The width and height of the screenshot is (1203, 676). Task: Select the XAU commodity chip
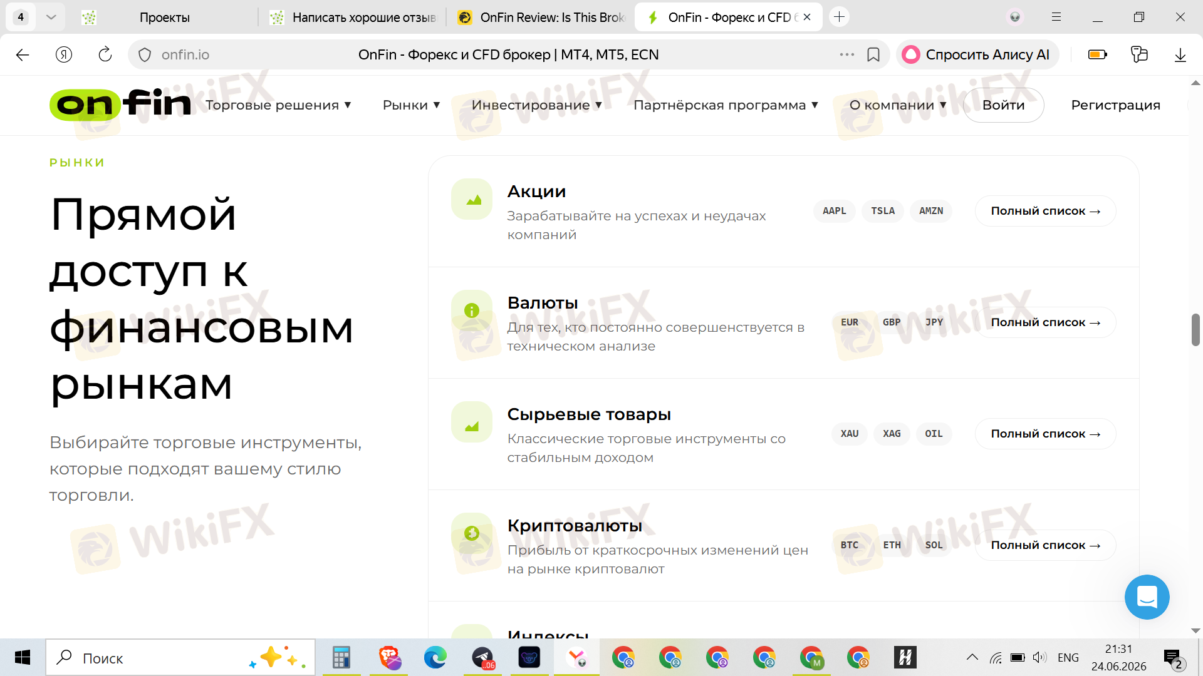850,434
